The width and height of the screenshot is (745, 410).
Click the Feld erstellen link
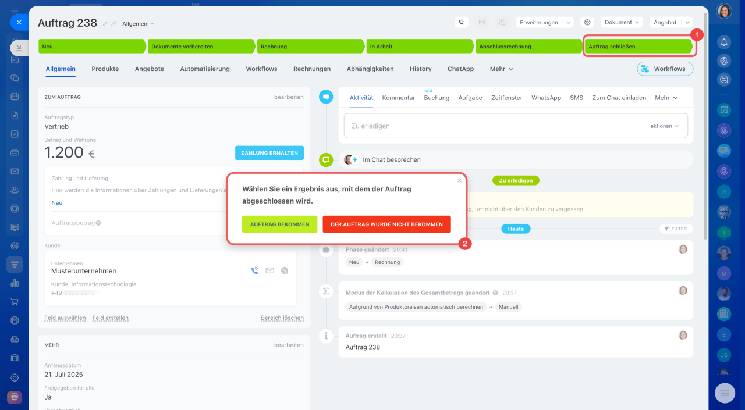(x=111, y=318)
